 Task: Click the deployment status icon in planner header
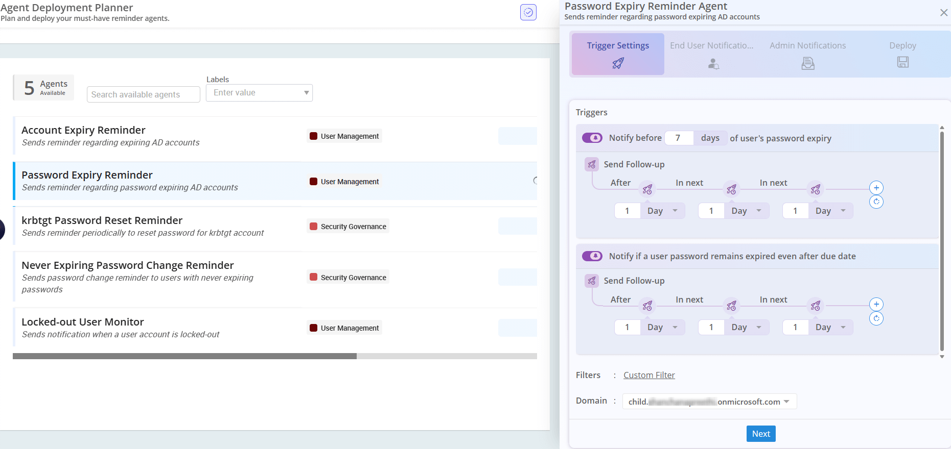click(528, 12)
